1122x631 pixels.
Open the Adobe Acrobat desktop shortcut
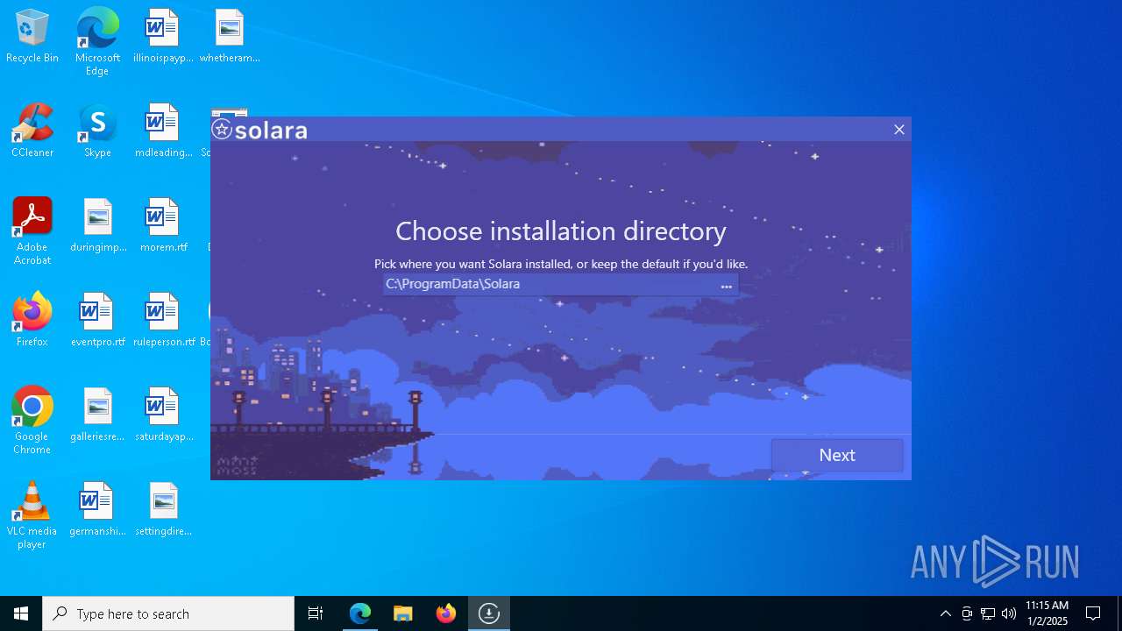coord(32,231)
